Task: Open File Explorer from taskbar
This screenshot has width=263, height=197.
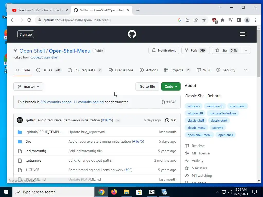Action: 127,192
